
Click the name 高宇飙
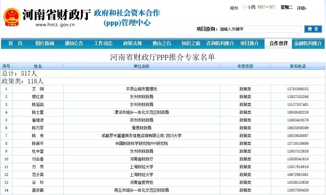pyautogui.click(x=38, y=190)
